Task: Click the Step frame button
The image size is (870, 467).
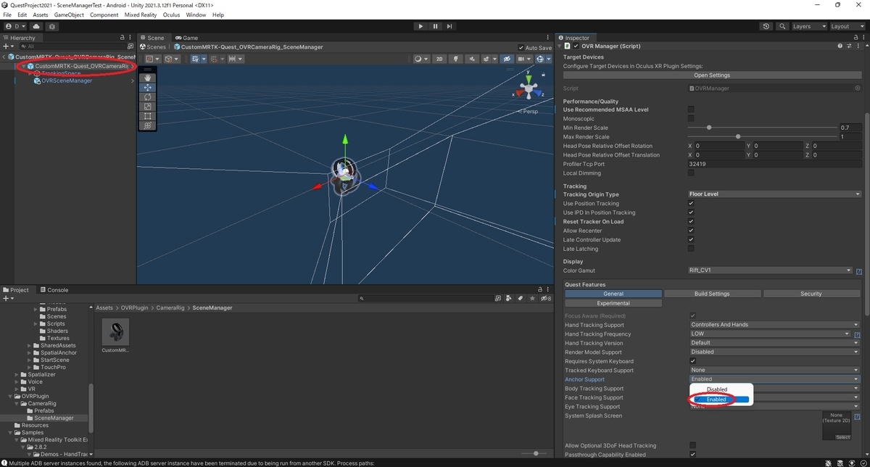Action: point(450,26)
